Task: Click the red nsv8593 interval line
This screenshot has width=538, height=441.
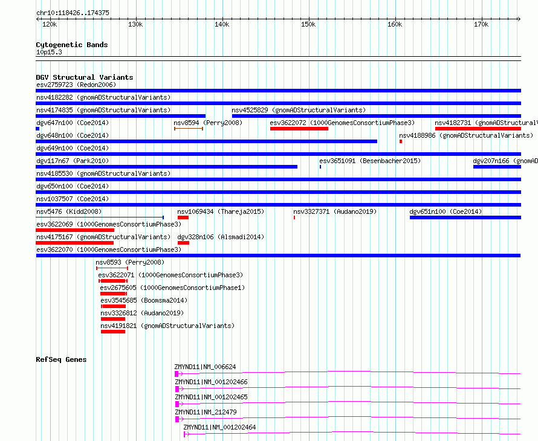Action: point(112,268)
